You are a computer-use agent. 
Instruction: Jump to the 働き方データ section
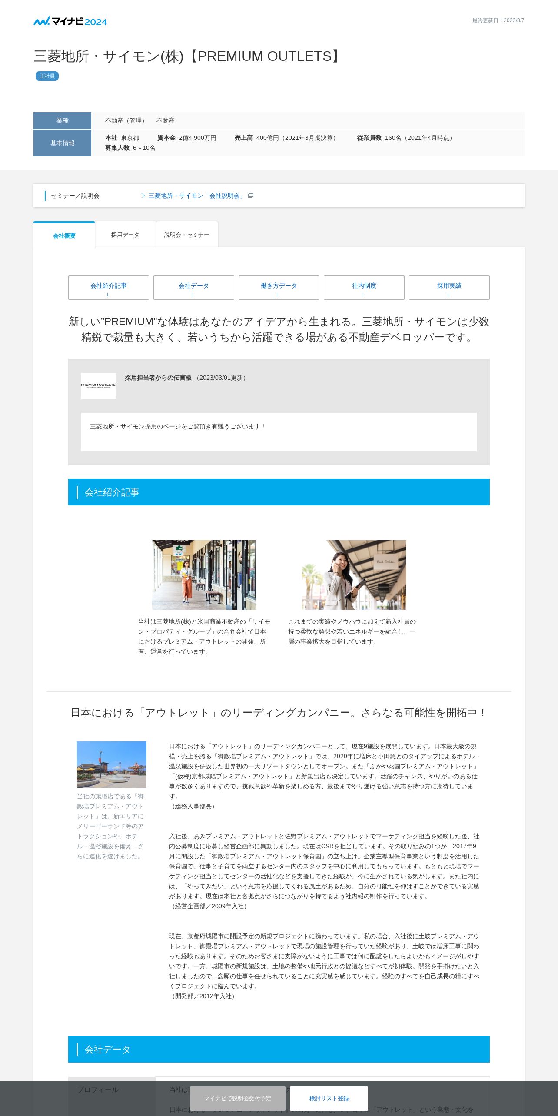[279, 287]
